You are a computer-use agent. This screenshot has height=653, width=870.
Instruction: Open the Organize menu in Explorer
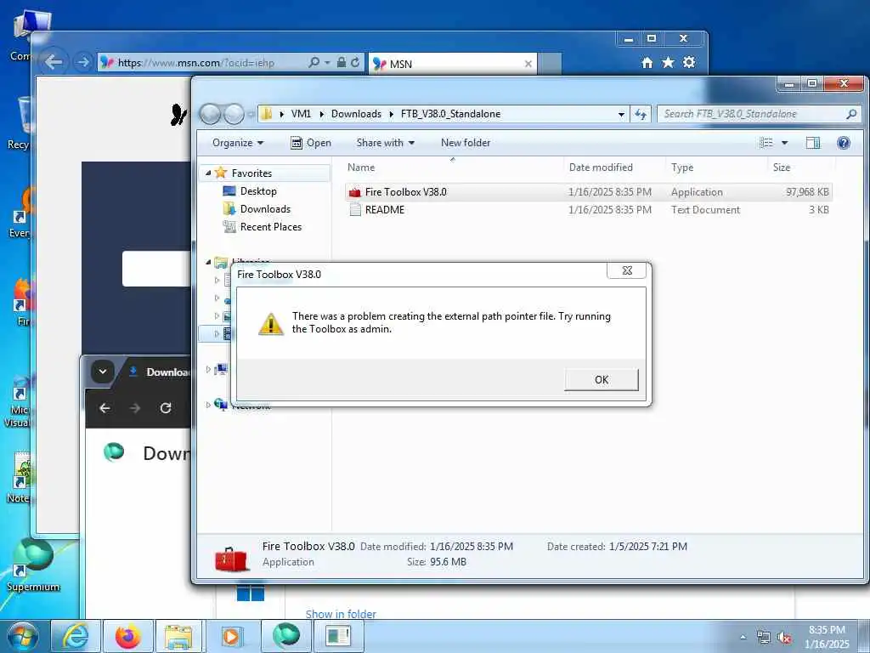pos(238,143)
